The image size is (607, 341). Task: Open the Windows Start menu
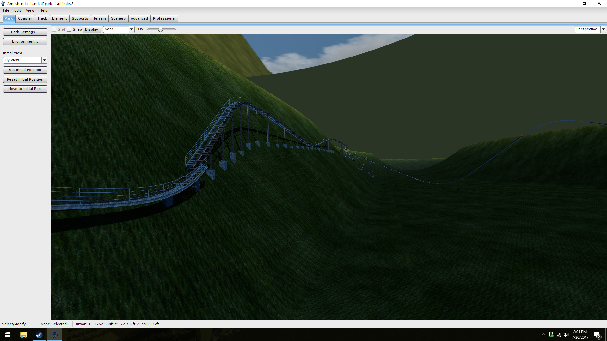click(x=8, y=335)
